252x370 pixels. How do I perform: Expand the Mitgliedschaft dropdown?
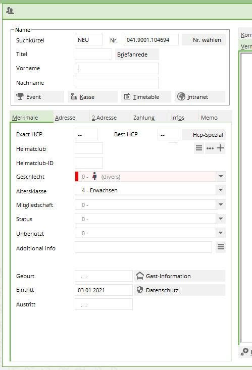(221, 204)
